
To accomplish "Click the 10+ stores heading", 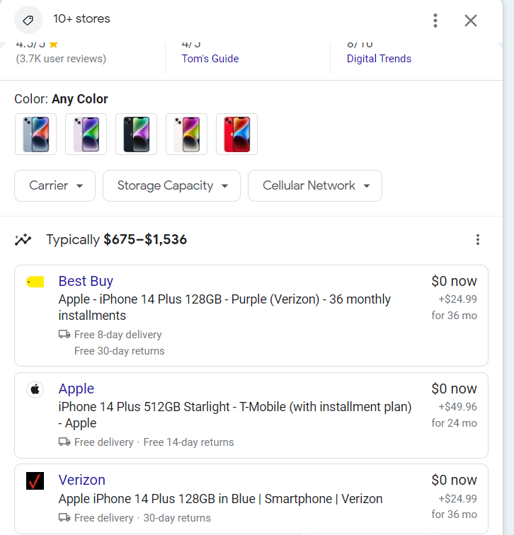I will click(x=81, y=19).
